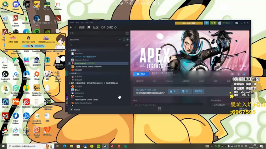Open the Windows Start menu
This screenshot has height=149, width=266.
(x=3, y=146)
